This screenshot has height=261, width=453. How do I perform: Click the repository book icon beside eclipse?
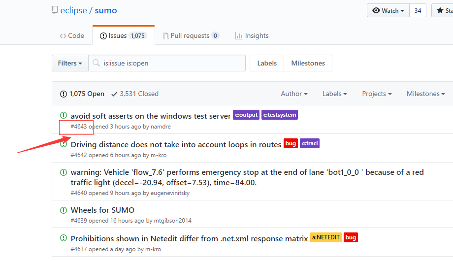click(x=55, y=10)
